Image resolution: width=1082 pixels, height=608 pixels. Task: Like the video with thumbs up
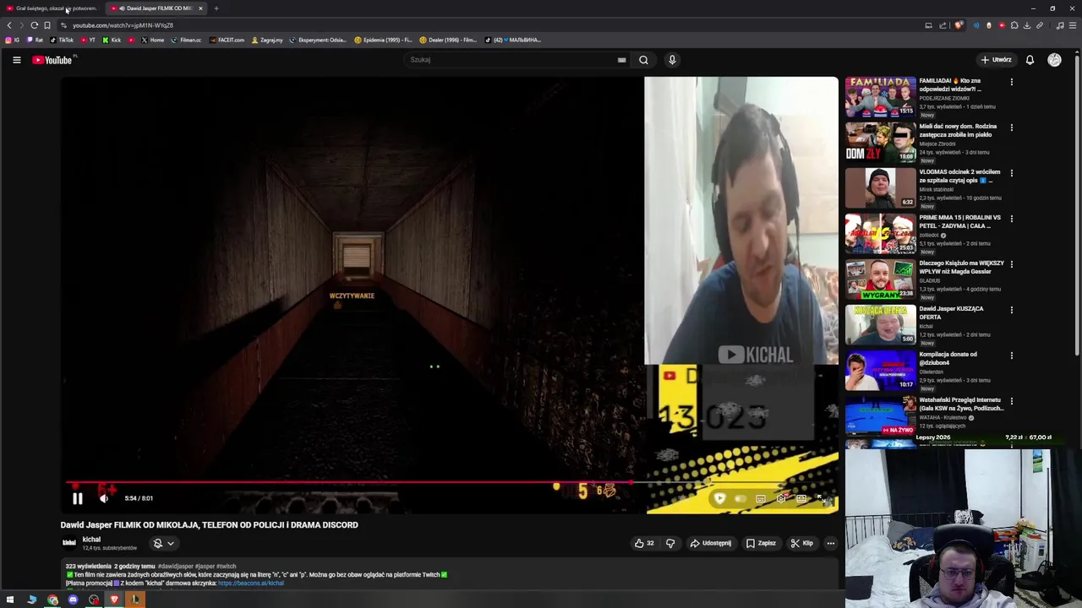(x=644, y=544)
